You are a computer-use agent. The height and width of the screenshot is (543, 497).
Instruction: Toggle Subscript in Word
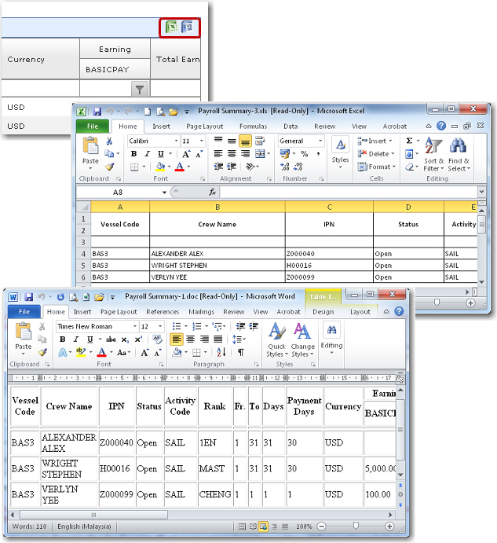125,339
